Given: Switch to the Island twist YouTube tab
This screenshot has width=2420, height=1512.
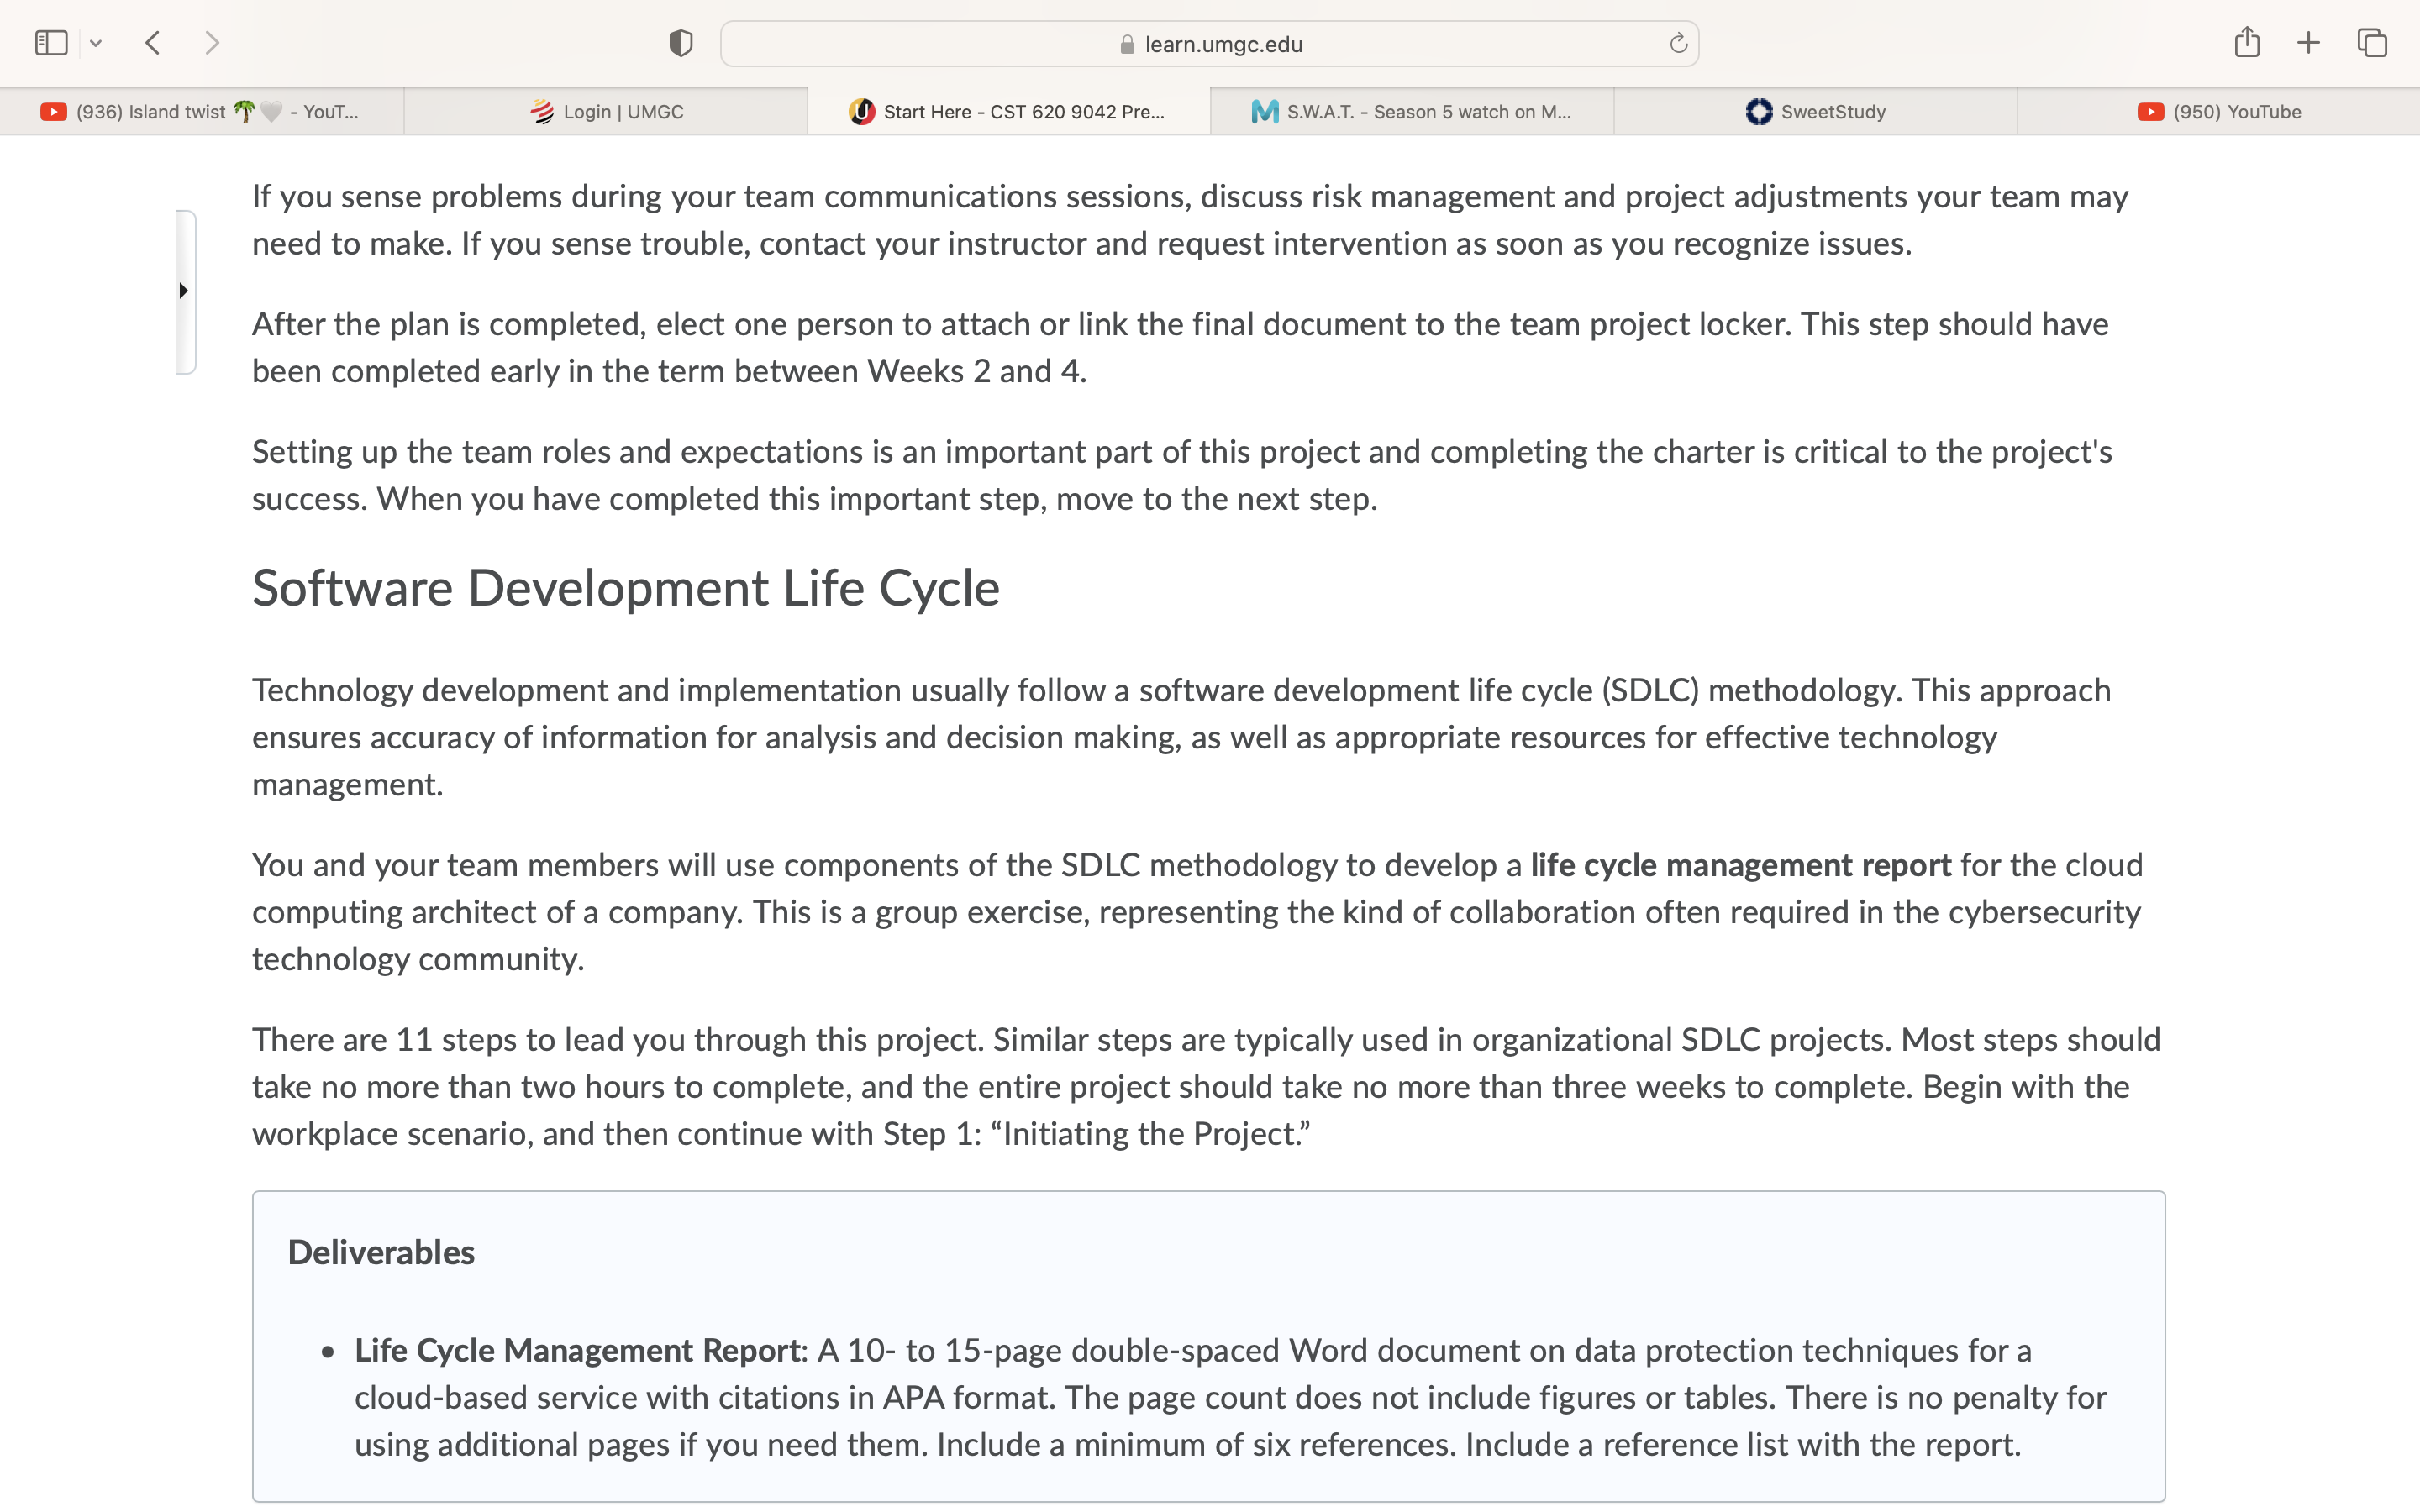Looking at the screenshot, I should 202,111.
